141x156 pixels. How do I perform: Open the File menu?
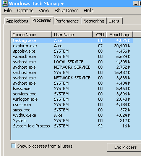click(8, 11)
